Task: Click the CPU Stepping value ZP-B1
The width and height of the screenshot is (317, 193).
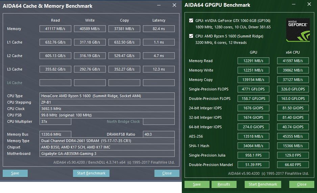Action: [107, 102]
